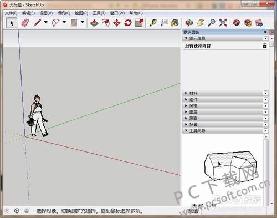Close the 组件 panel section
This screenshot has height=218, width=277.
[265, 100]
